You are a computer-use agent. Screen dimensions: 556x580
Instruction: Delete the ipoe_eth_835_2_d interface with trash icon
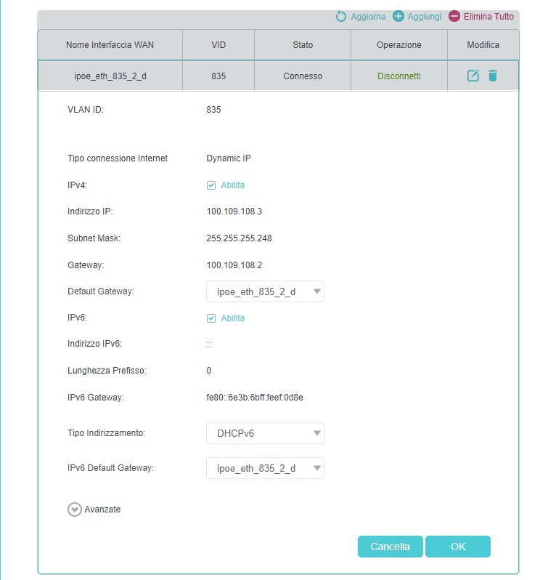pyautogui.click(x=493, y=76)
